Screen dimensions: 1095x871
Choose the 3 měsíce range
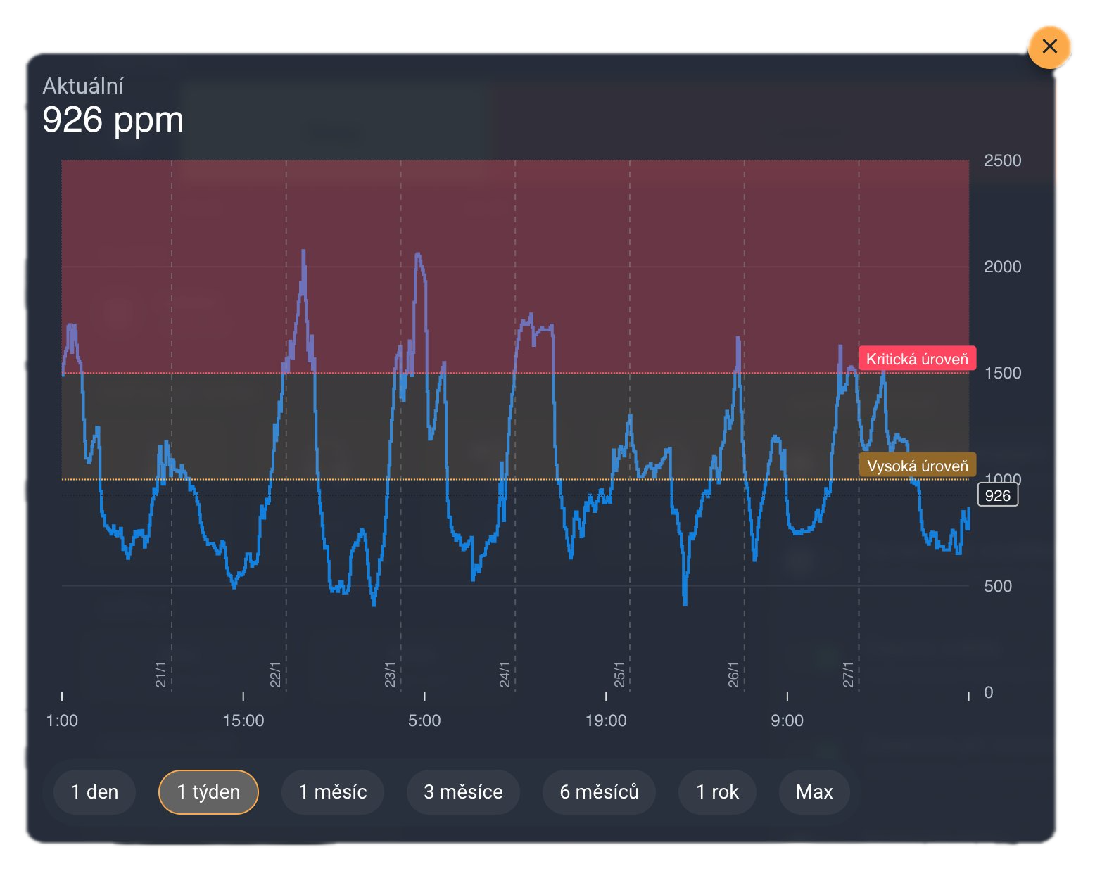463,791
